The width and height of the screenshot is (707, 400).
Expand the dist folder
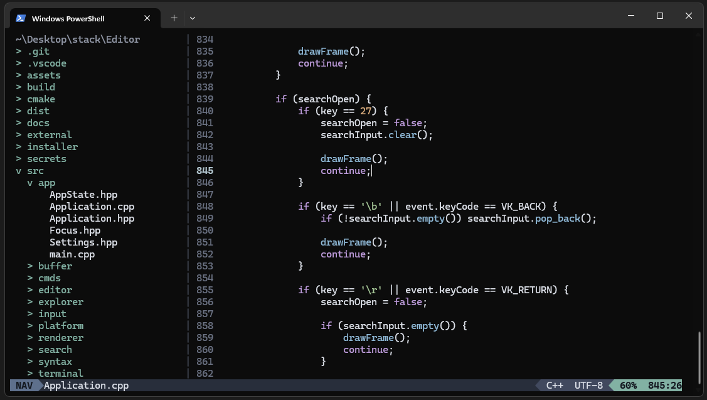(33, 111)
